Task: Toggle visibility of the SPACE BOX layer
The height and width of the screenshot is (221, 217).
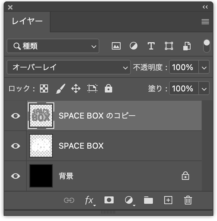Action: 16,146
